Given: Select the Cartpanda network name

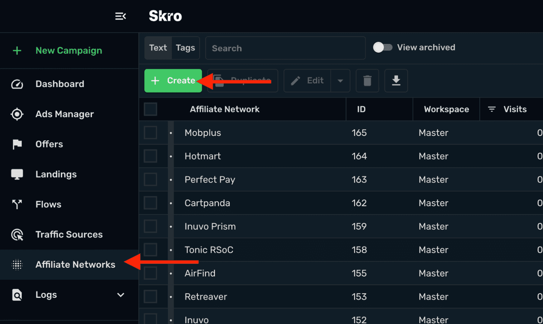Looking at the screenshot, I should (207, 203).
